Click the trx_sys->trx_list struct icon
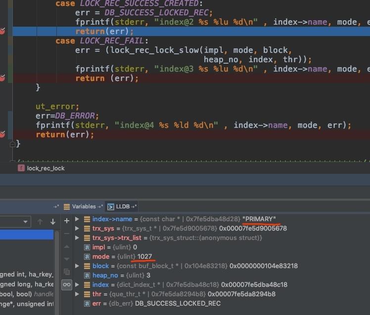370x315 pixels. tap(87, 237)
